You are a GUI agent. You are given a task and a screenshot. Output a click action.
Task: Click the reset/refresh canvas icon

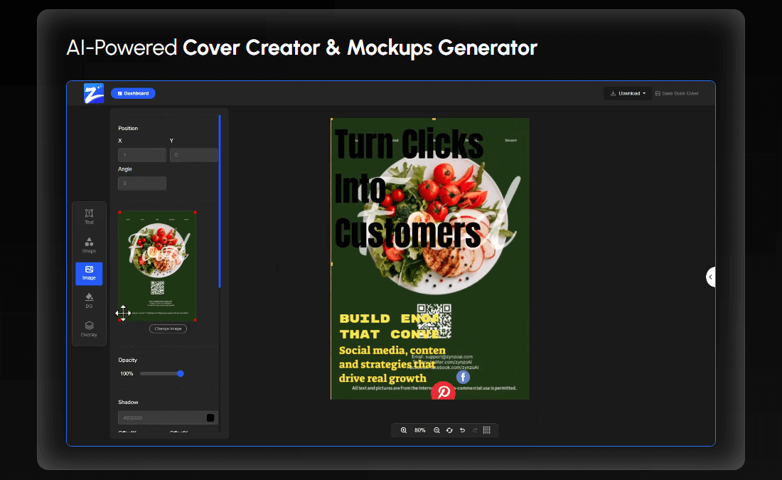click(449, 430)
